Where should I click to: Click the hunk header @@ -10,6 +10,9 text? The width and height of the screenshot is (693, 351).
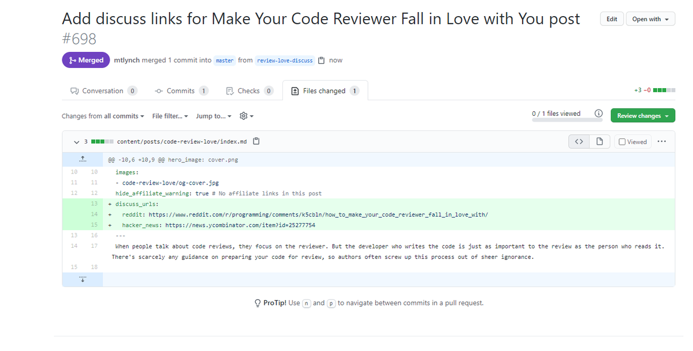(x=173, y=160)
